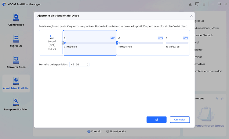Click the Administrar Partición sidebar icon

click(x=16, y=81)
